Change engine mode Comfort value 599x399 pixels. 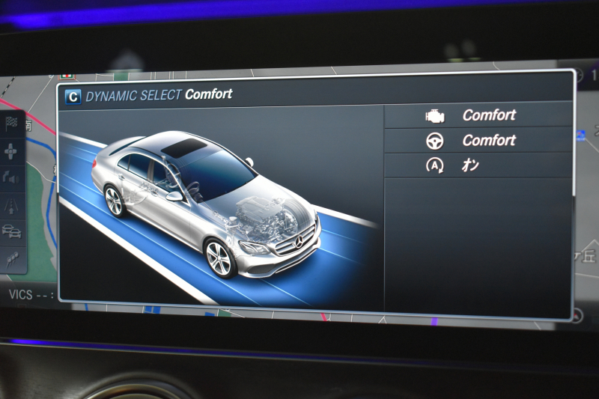(489, 115)
